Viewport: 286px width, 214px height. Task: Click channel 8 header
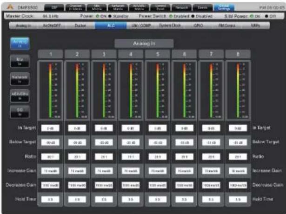click(x=238, y=54)
